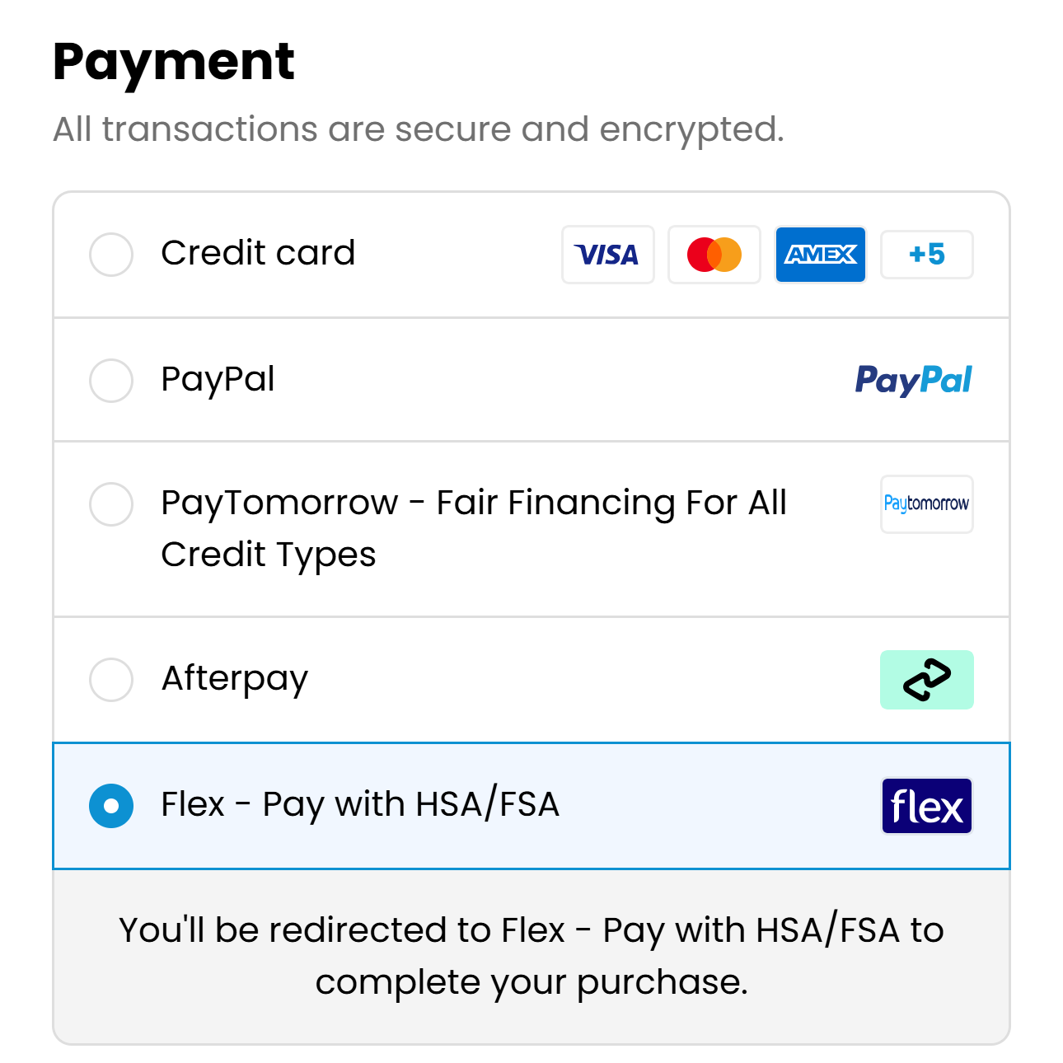This screenshot has height=1063, width=1063.
Task: Choose the PayTomorrow financing radio button
Action: tap(111, 504)
